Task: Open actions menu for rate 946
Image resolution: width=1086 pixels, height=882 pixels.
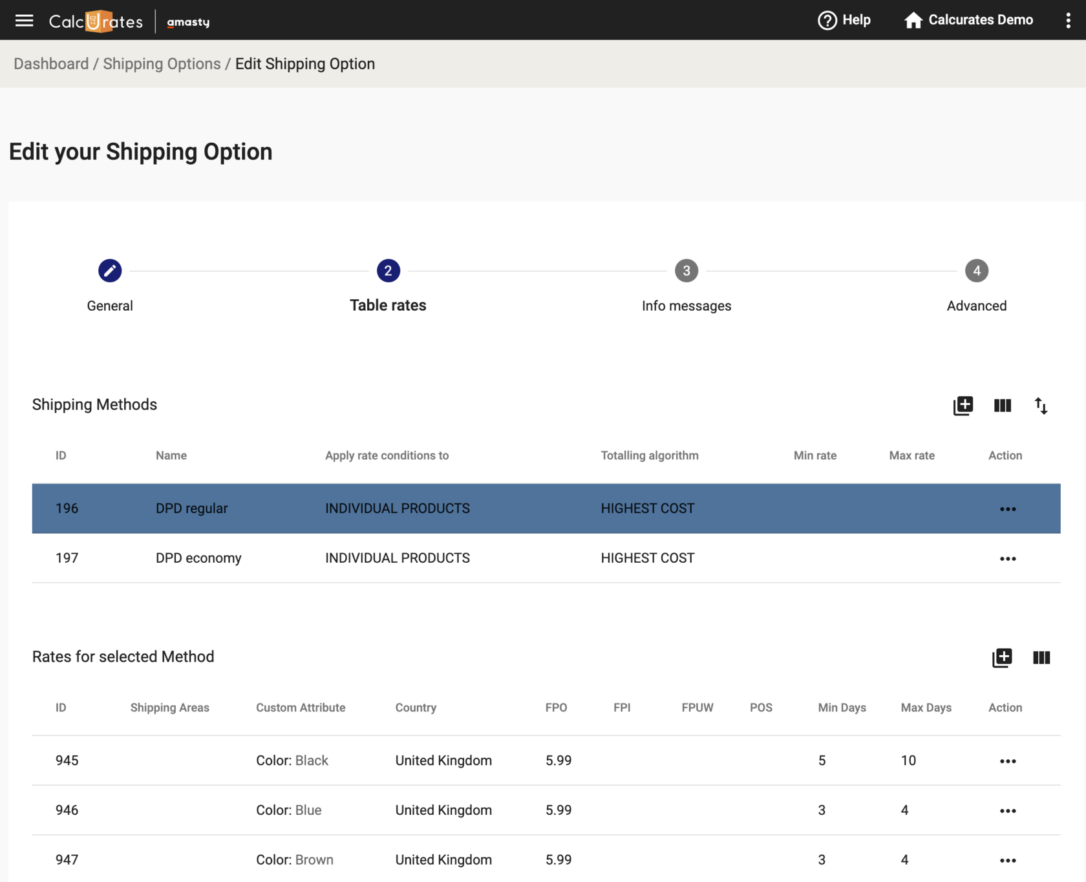Action: (x=1007, y=810)
